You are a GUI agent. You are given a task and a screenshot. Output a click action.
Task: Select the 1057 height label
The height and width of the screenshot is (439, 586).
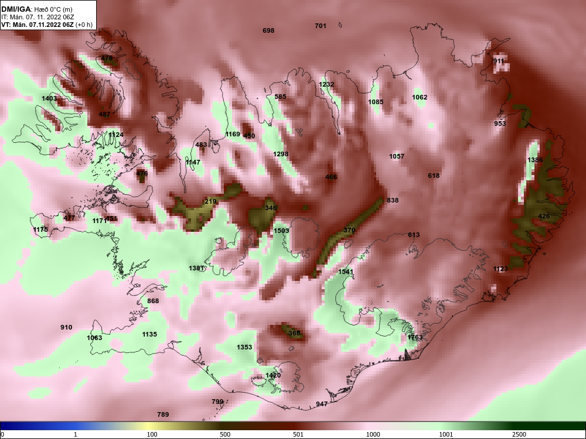(397, 156)
